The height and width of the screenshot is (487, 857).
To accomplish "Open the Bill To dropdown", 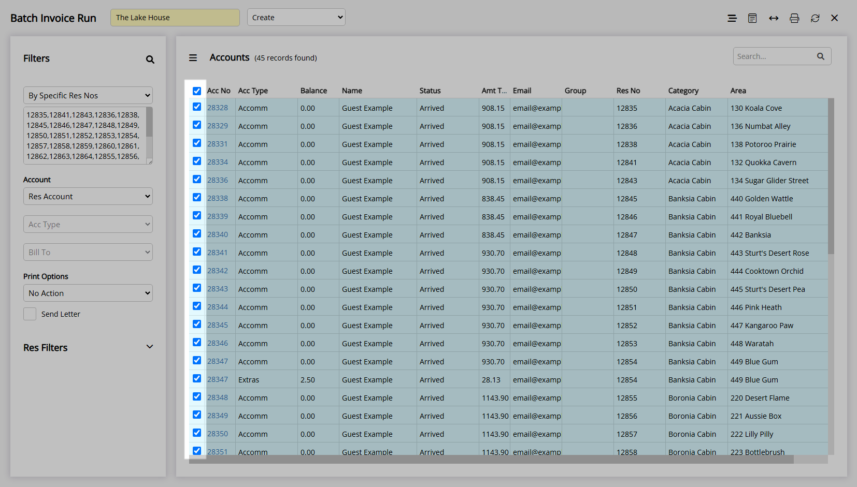I will coord(88,252).
